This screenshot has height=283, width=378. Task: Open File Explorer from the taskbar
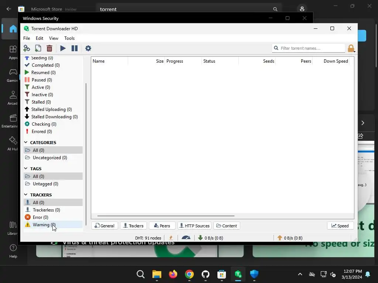157,274
